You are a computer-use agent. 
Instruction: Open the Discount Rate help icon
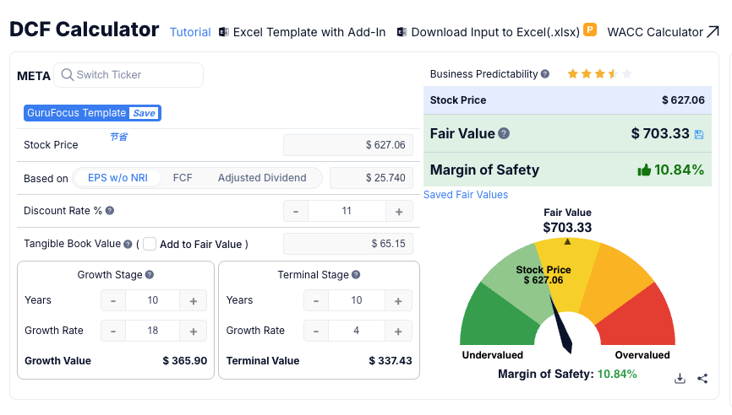point(110,211)
